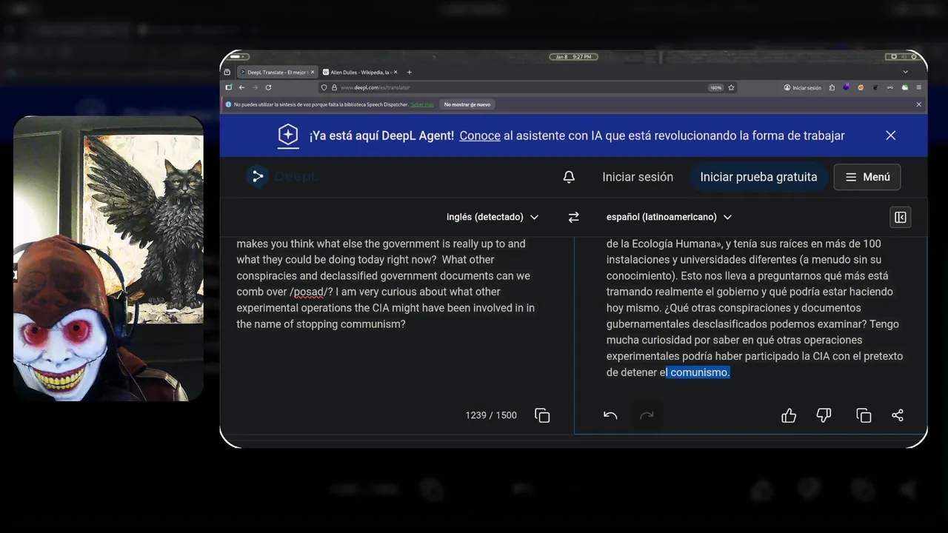Click the black extension icon in toolbar
This screenshot has height=533, width=948.
tap(875, 87)
